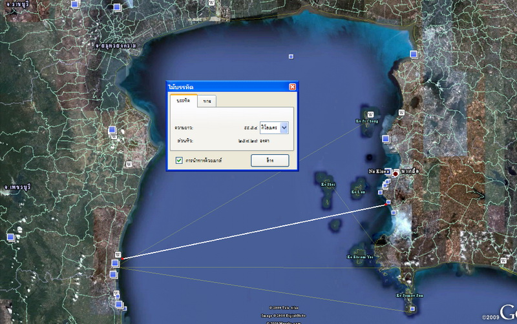Click the blue placemark south of Ko Si Chang

(x=386, y=139)
